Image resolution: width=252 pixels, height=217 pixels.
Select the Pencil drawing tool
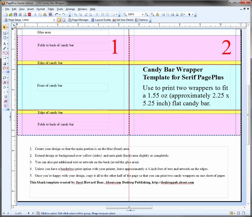4,48
